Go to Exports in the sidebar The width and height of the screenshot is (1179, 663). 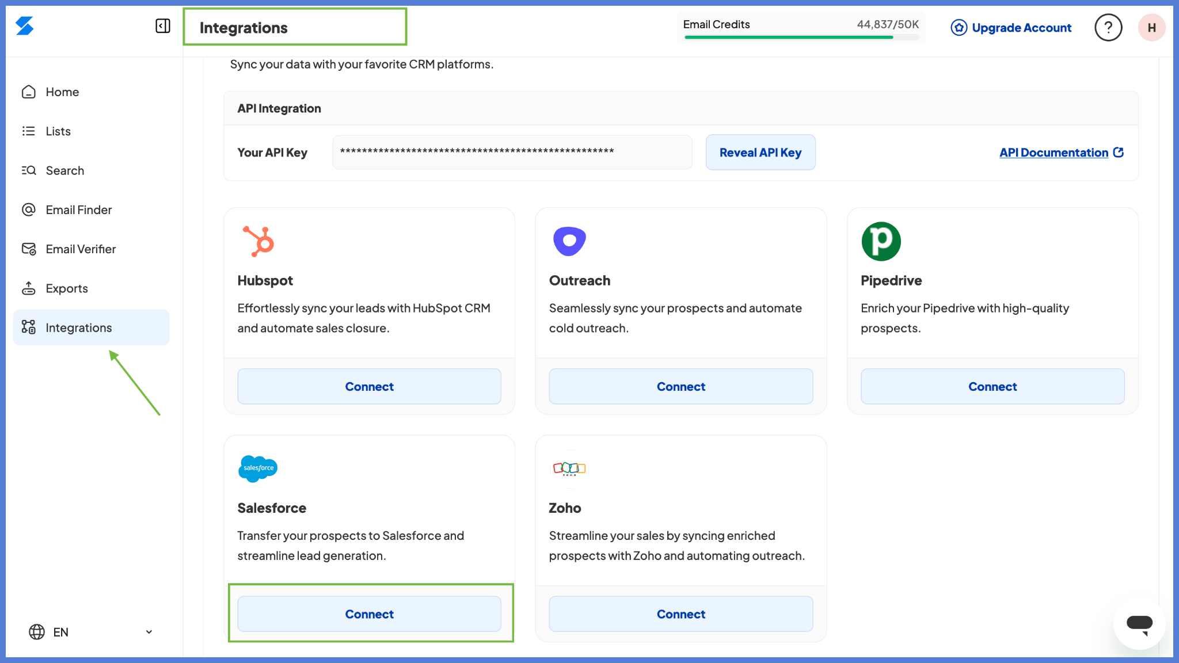click(x=92, y=288)
